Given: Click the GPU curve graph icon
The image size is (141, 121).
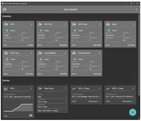Looking at the screenshot, I should tap(6, 89).
